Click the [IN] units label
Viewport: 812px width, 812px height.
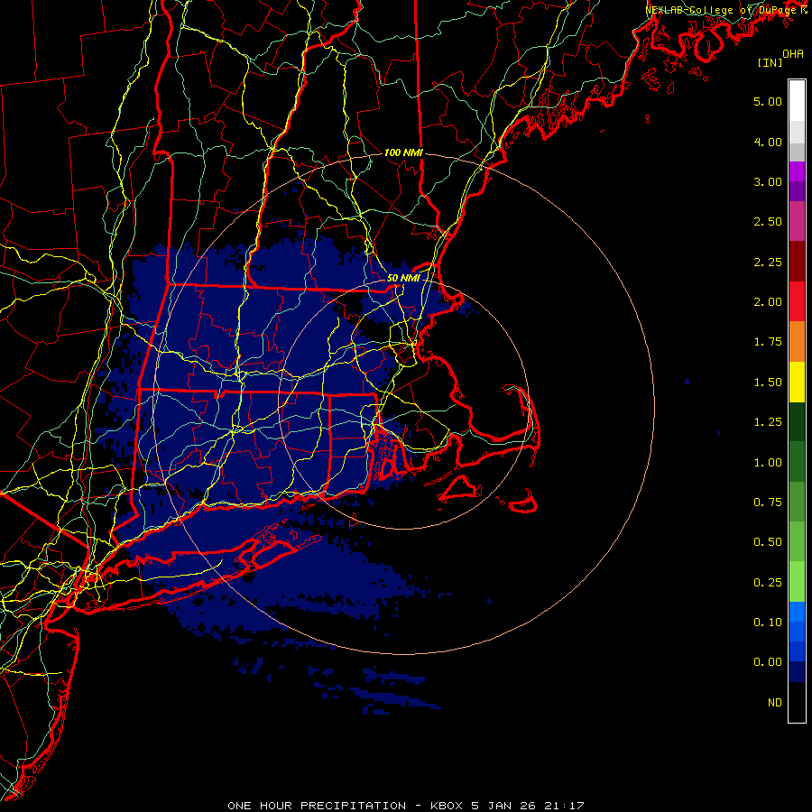[x=770, y=62]
